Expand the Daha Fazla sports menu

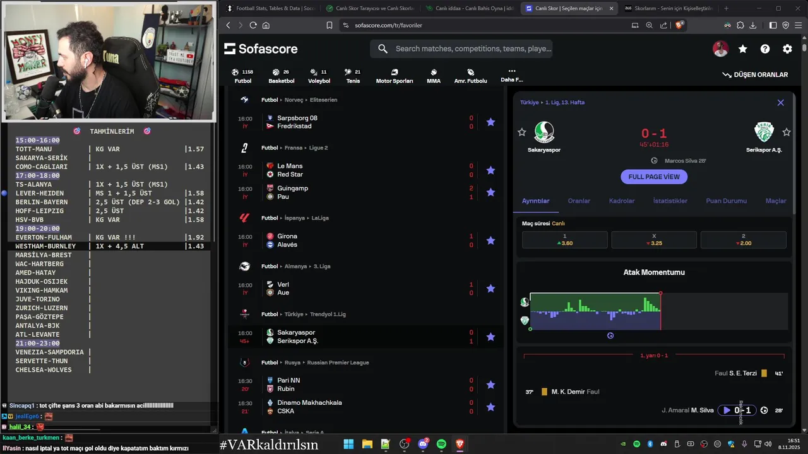[511, 75]
